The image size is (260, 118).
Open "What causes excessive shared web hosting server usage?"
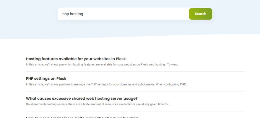point(82,99)
